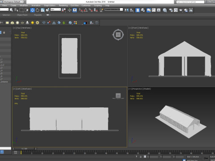Screen dimensions: 215x161
Task: Open the Views menu
Action: [x=4, y=5]
